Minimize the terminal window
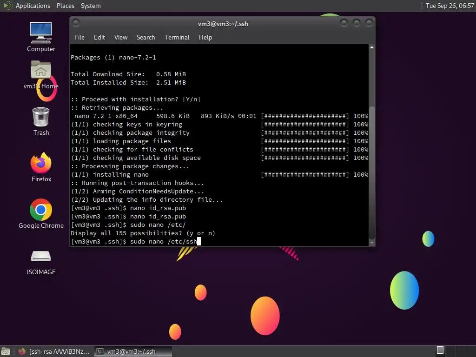Screen dimensions: 476x357 pos(344,23)
